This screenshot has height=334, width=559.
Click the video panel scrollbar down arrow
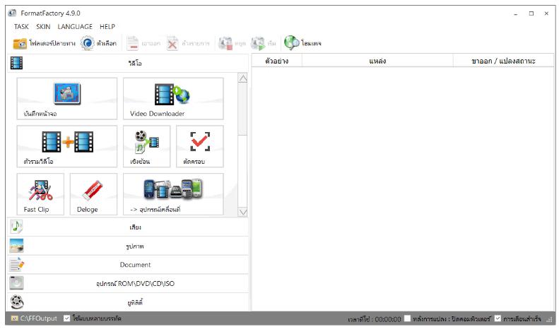click(x=243, y=212)
